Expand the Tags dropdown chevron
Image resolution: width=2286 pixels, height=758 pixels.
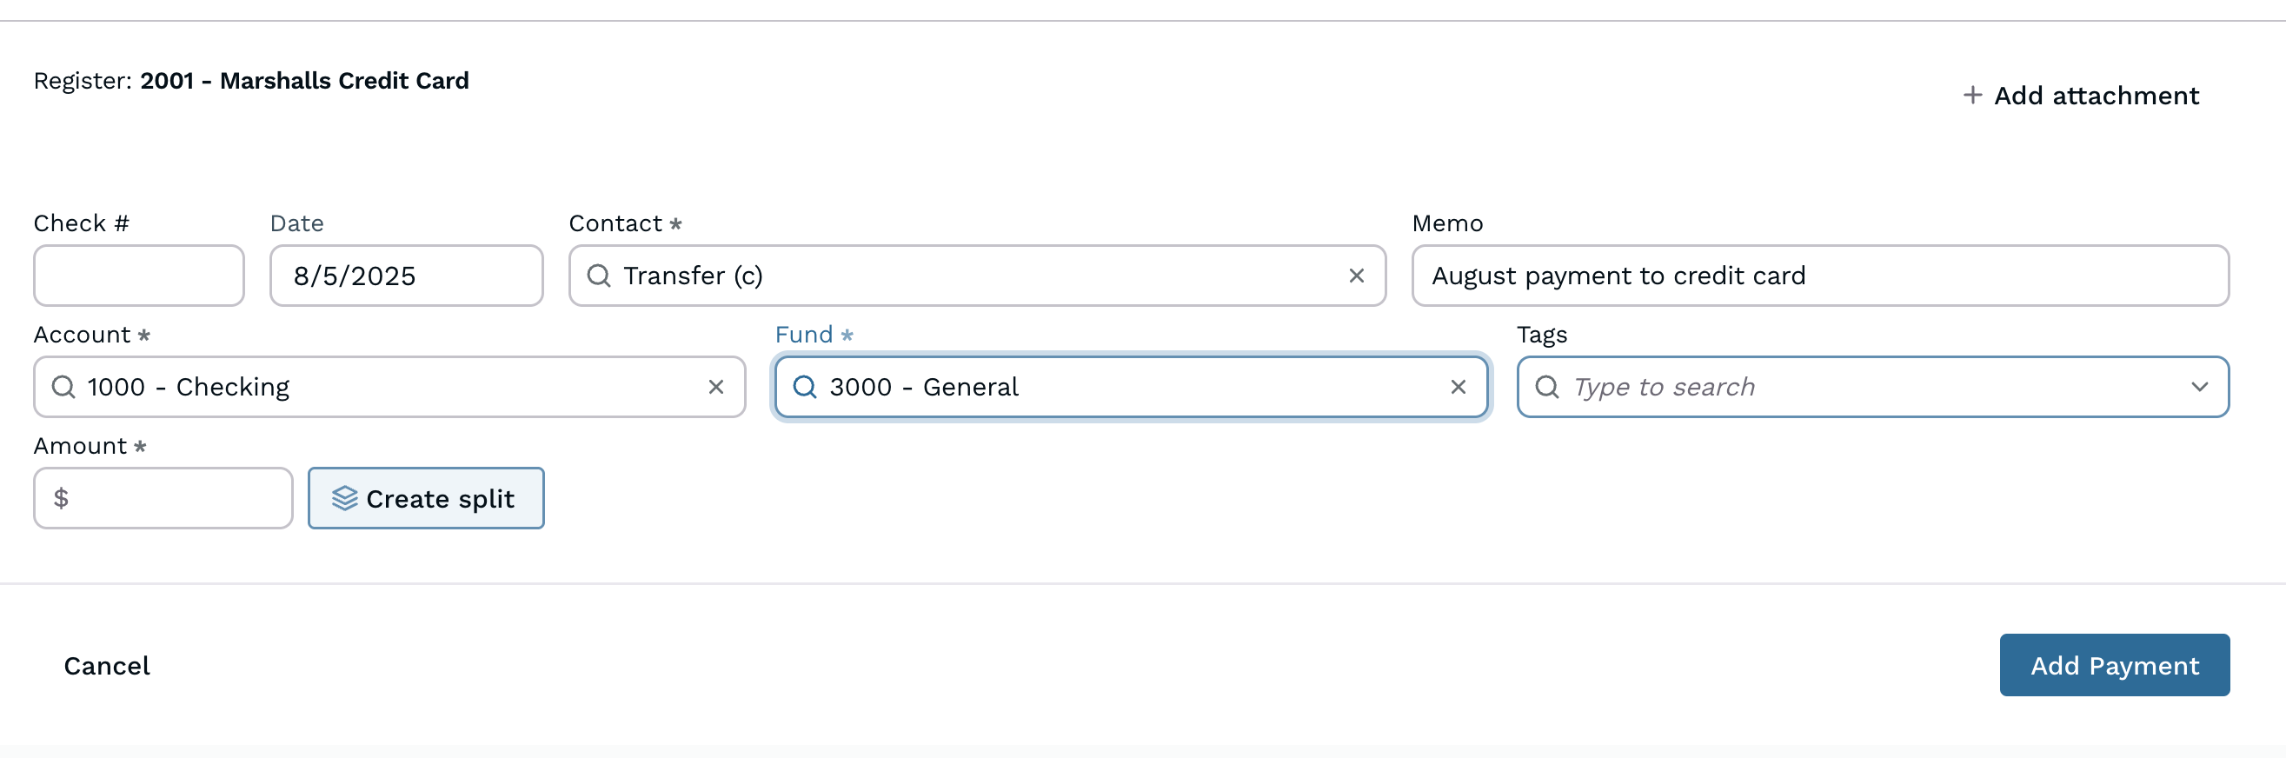pyautogui.click(x=2199, y=387)
